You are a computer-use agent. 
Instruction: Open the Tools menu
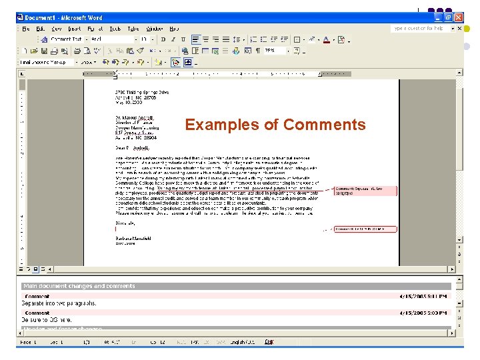point(115,29)
